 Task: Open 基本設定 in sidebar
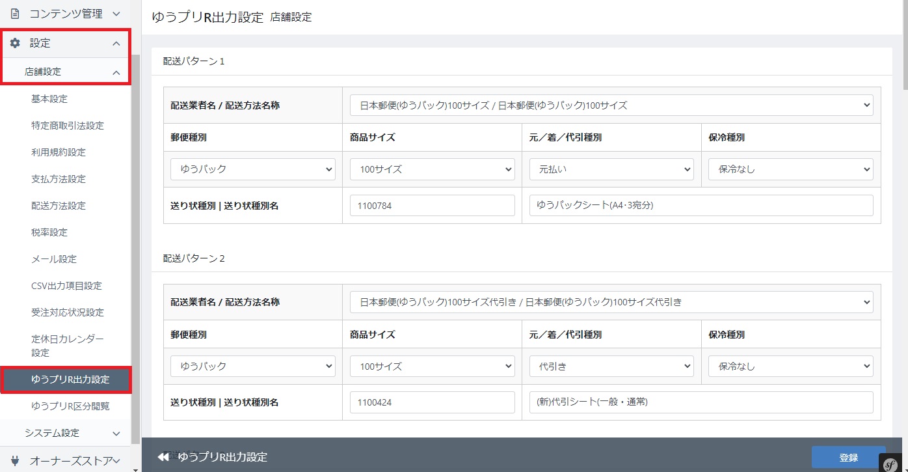(x=49, y=99)
